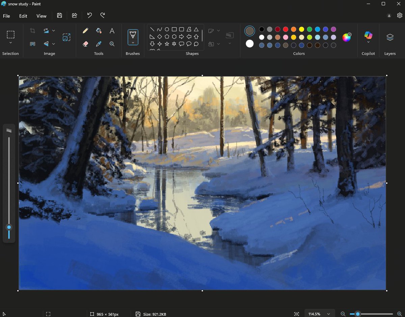Open the Edit menu

pyautogui.click(x=23, y=16)
